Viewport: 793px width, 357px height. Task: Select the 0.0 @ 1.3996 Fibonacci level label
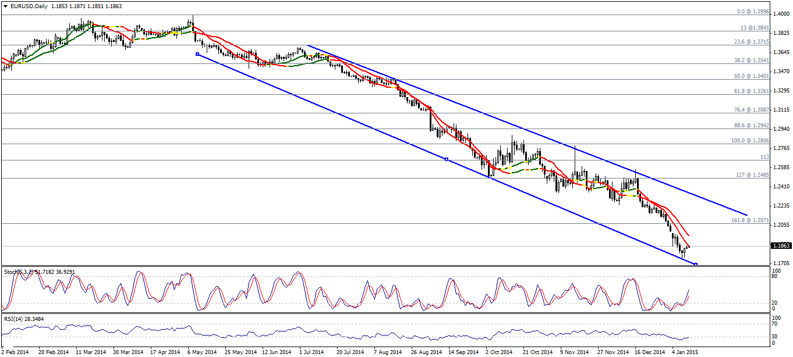[x=753, y=12]
